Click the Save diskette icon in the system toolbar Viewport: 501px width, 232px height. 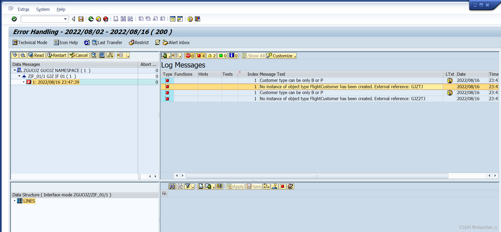(81, 19)
